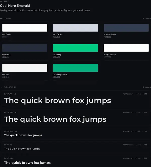The width and height of the screenshot is (151, 167).
Task: Click the hex code under on-surface
Action: pyautogui.click(x=107, y=37)
